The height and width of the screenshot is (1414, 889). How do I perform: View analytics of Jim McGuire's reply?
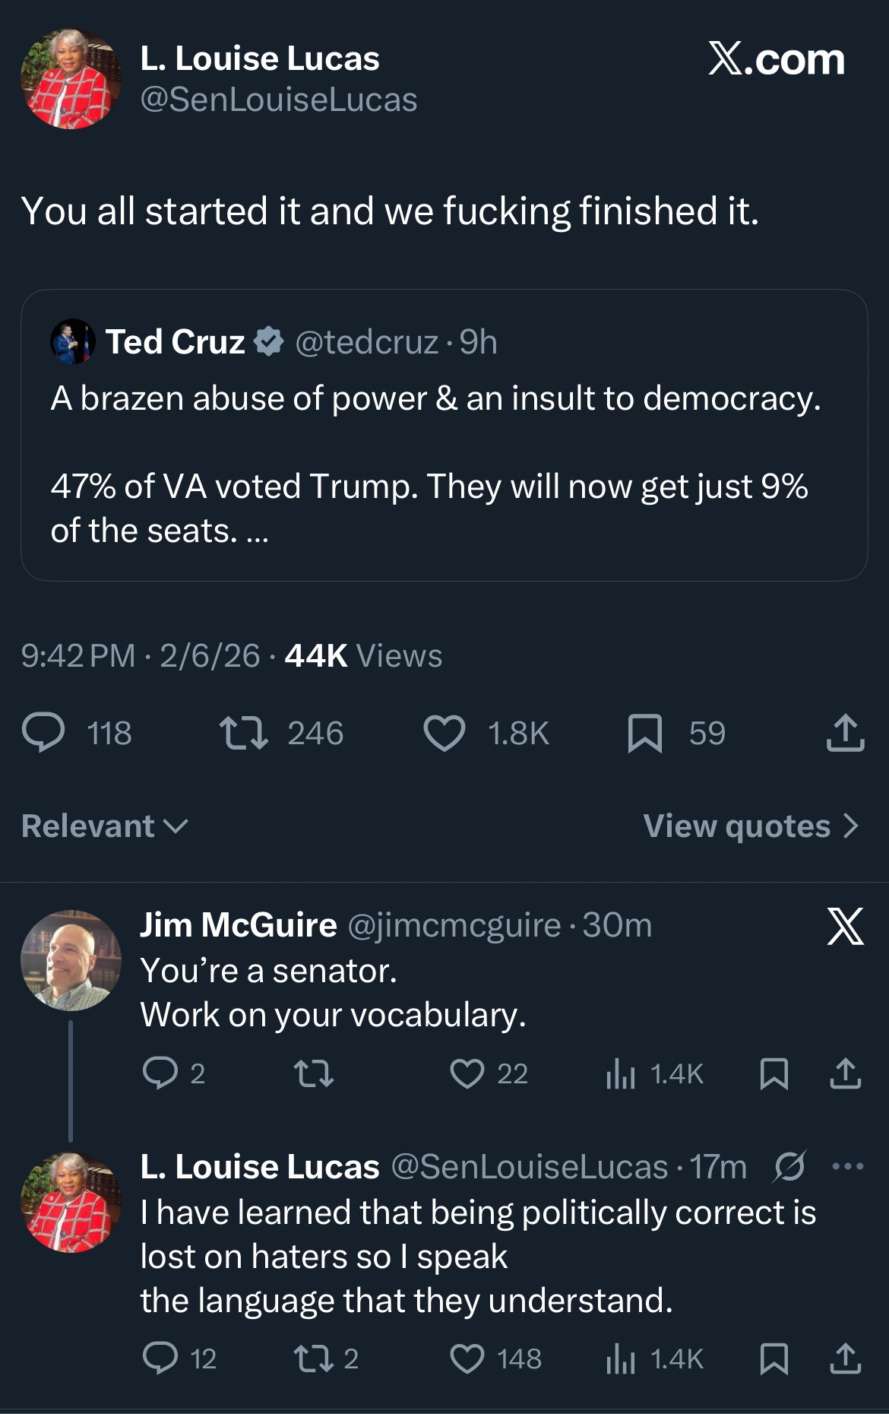click(621, 1073)
